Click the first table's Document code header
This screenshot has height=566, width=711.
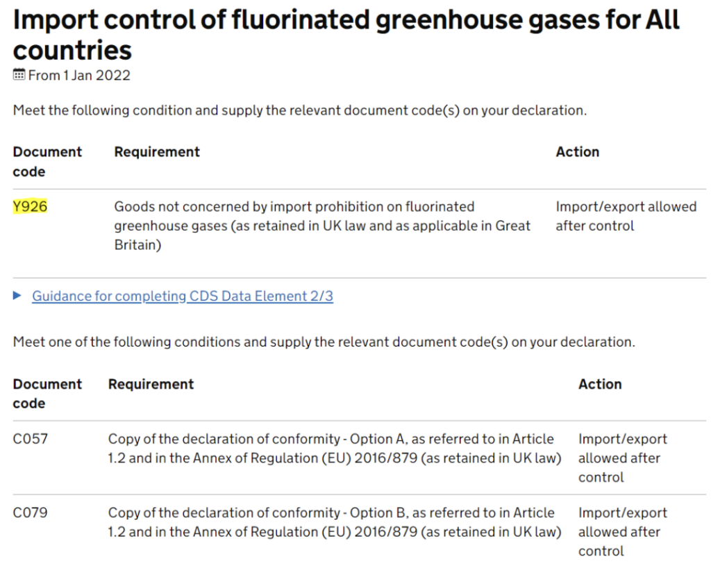tap(47, 161)
